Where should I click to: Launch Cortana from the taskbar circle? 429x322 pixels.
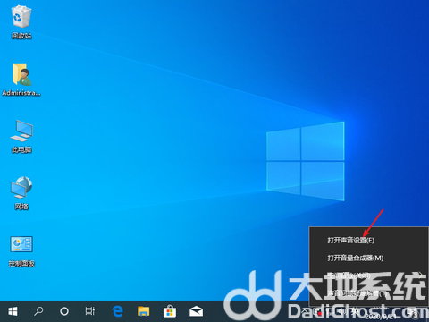[x=64, y=311]
